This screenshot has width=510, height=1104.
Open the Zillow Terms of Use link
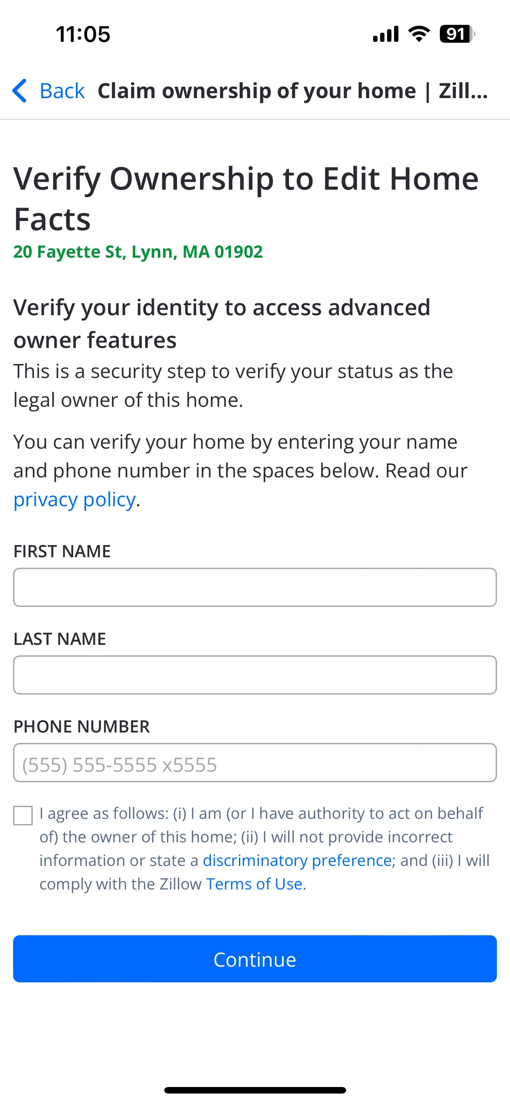point(254,884)
